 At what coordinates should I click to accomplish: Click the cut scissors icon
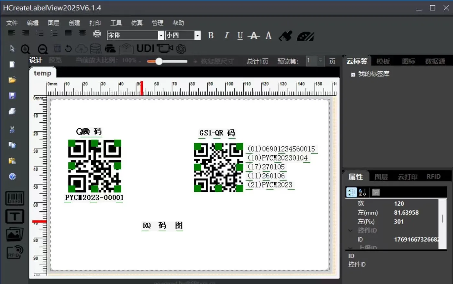12,129
